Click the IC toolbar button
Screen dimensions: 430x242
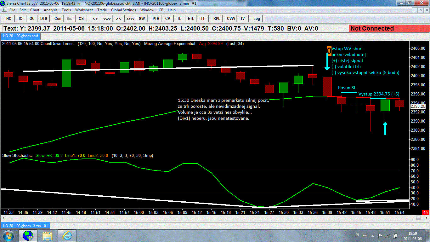[x=20, y=18]
